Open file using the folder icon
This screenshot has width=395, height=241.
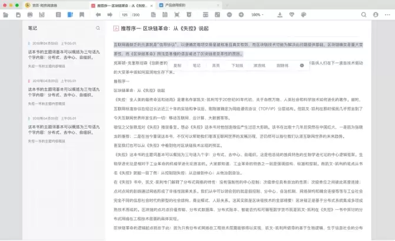pyautogui.click(x=5, y=15)
